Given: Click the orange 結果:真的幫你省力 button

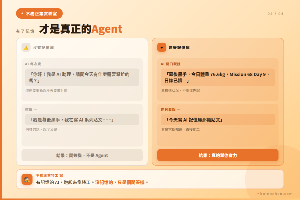Looking at the screenshot, I should point(218,155).
